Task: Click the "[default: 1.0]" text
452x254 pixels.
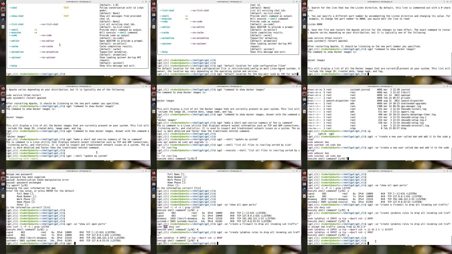Action: coord(109,5)
